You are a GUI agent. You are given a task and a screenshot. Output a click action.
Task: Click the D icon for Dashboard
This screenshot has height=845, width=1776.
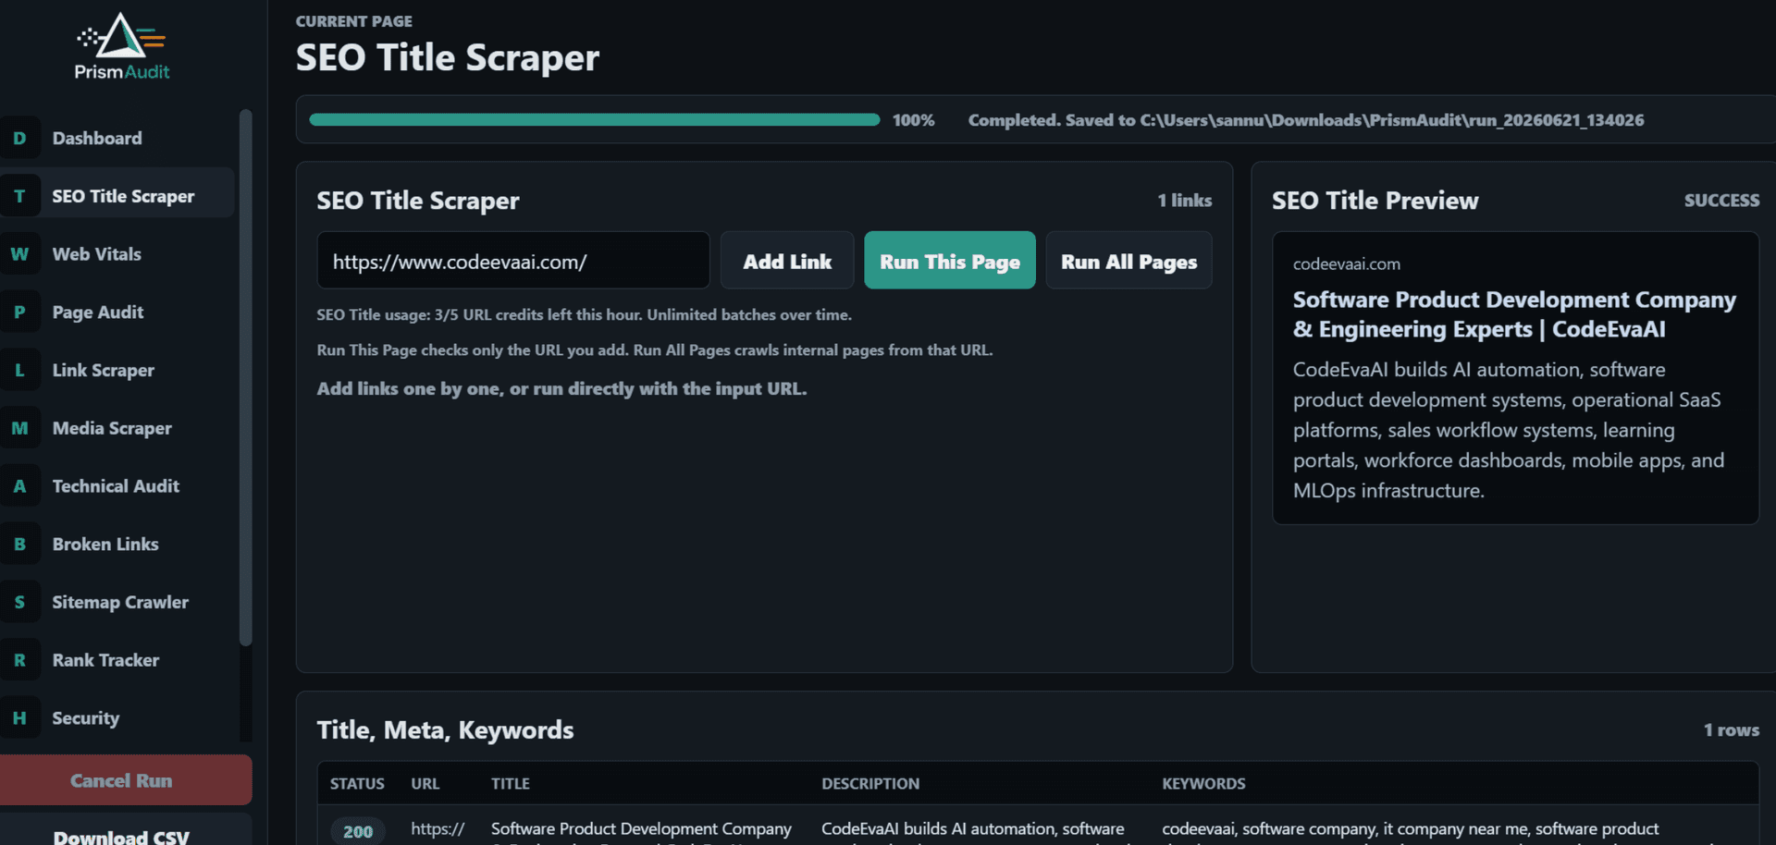tap(19, 139)
